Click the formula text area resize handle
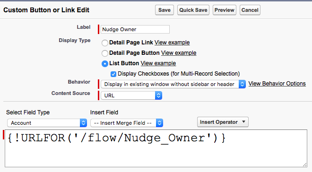312x172 pixels. [x=304, y=164]
